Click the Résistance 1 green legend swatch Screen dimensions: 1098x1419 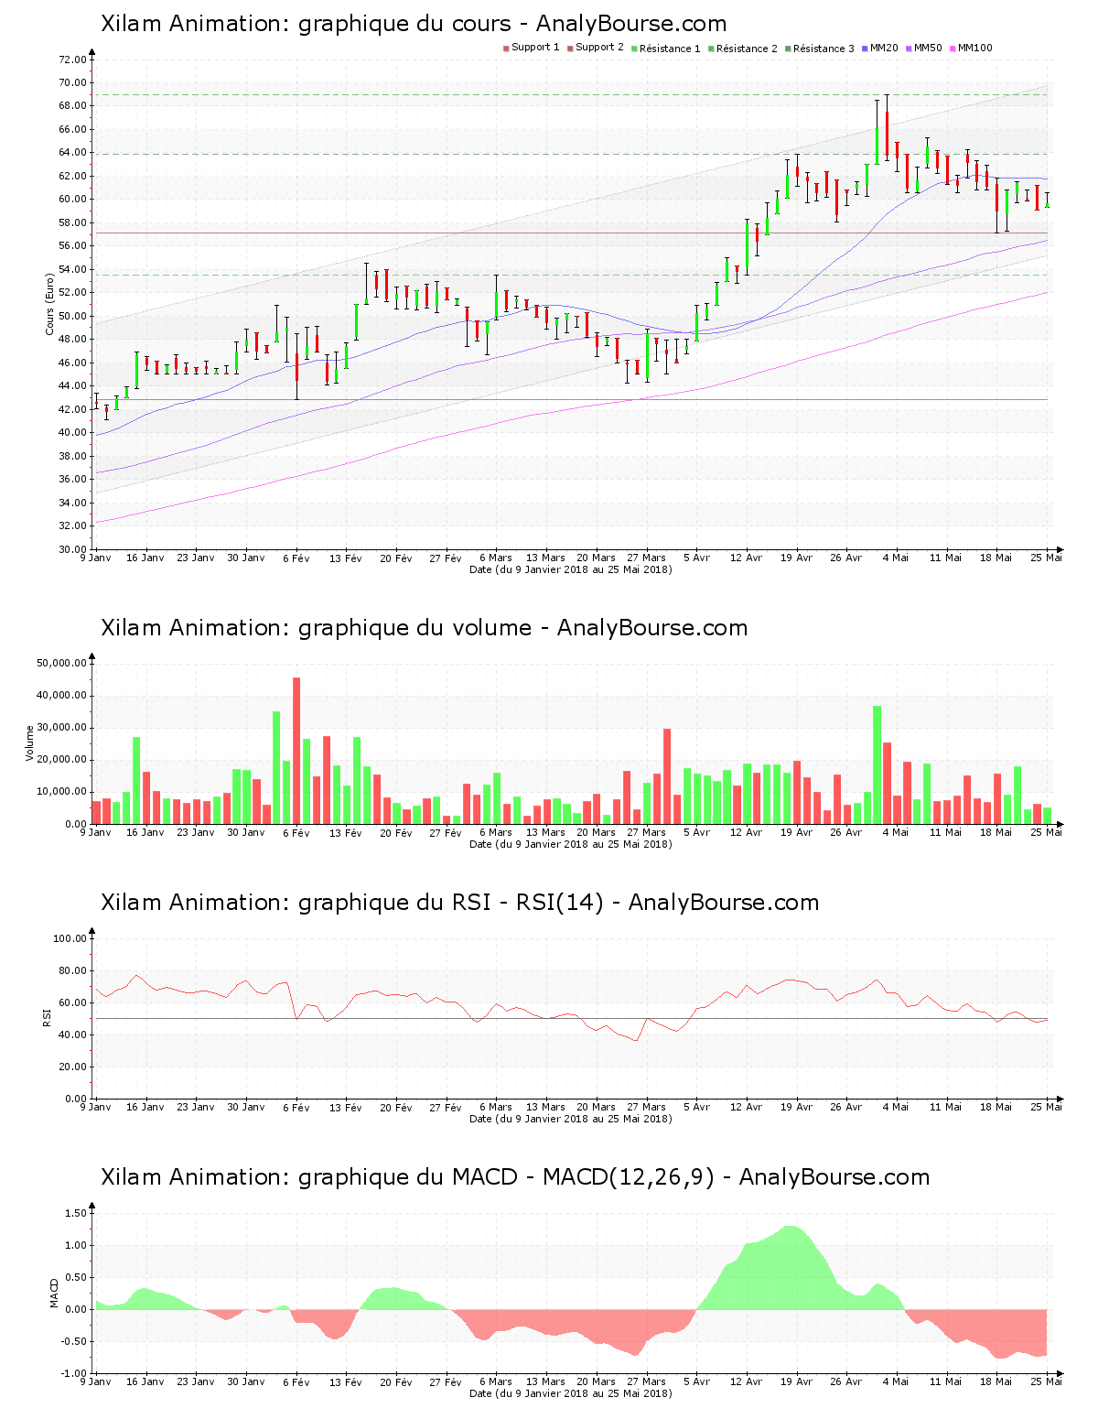pyautogui.click(x=634, y=49)
